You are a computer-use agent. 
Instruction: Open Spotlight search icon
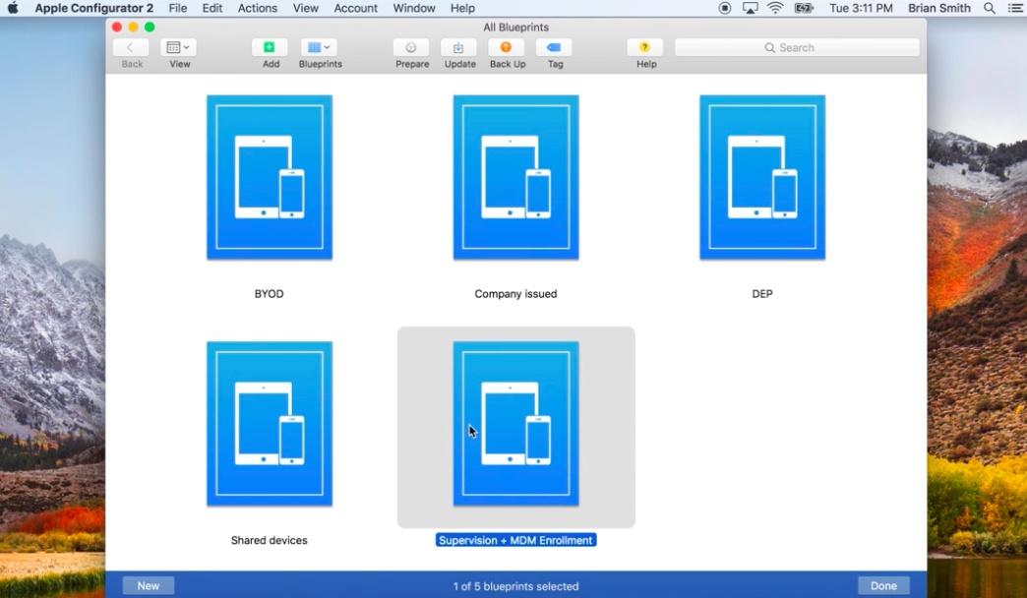(990, 9)
